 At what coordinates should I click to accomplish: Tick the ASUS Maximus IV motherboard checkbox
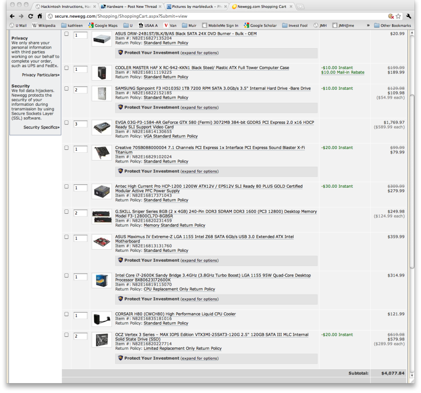click(x=67, y=237)
